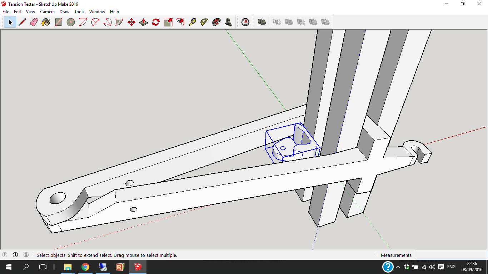Pick the Tape Measure tool
The image size is (488, 274).
point(192,22)
